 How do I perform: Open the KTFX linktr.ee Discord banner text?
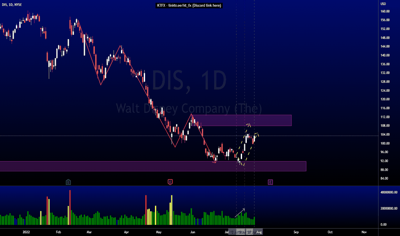(189, 5)
